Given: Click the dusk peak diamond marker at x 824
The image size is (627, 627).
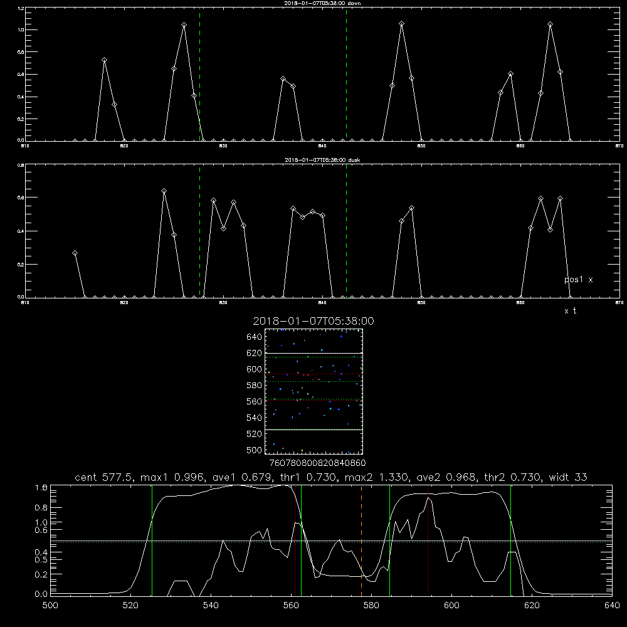Looking at the screenshot, I should tap(164, 191).
